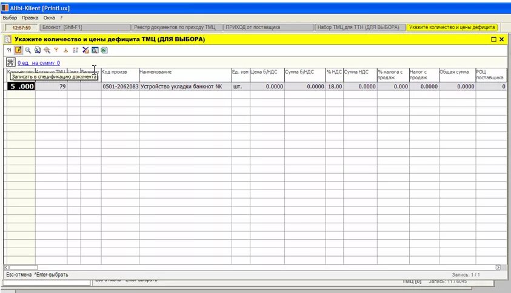Open the '0 ед. на сумму 0' link
The image size is (511, 293).
click(39, 63)
